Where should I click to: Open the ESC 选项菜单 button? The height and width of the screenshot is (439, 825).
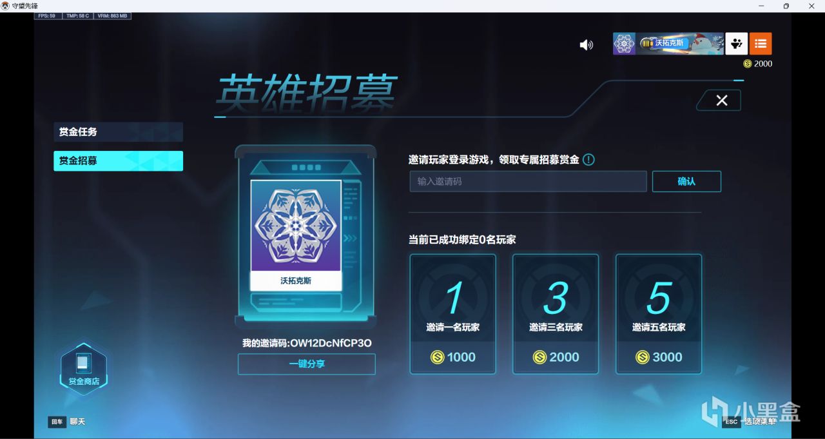(x=750, y=422)
